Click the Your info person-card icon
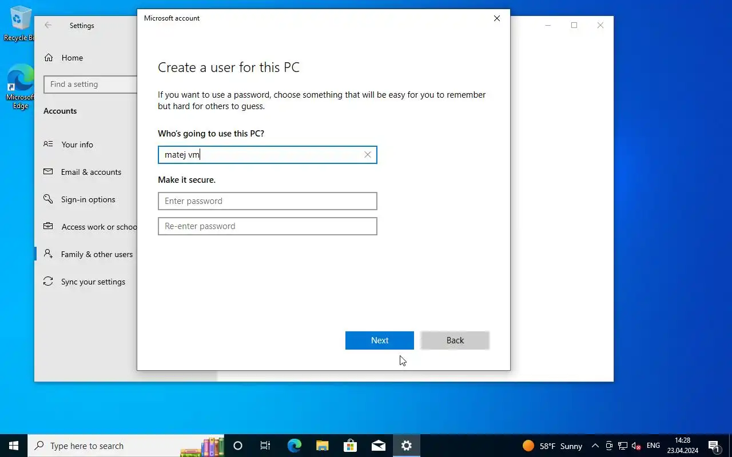The height and width of the screenshot is (457, 732). (49, 144)
